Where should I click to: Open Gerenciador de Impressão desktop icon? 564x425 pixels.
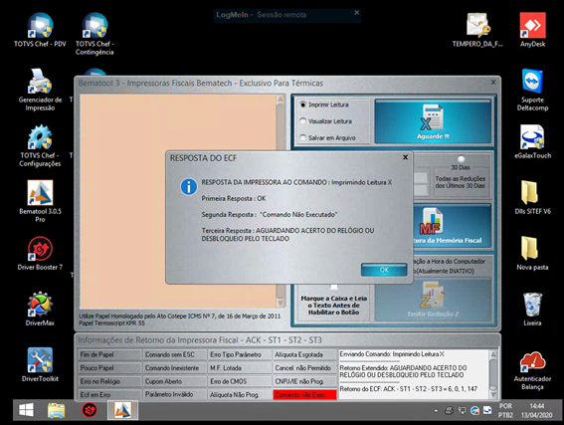[x=40, y=90]
